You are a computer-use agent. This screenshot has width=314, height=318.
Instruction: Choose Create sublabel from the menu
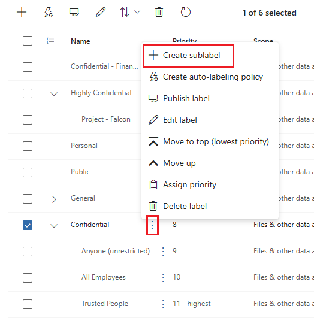pos(188,55)
